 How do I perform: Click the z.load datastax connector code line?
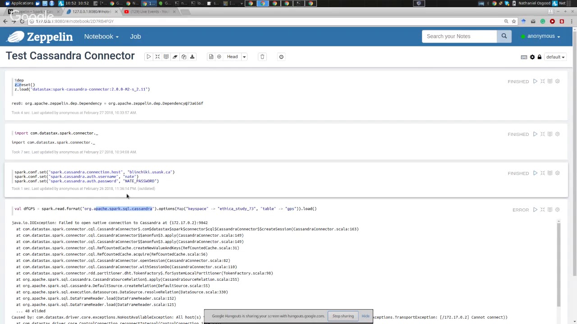point(82,89)
